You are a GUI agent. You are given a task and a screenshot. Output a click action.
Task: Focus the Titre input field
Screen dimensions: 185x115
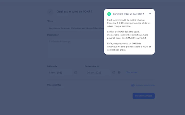tap(76, 28)
